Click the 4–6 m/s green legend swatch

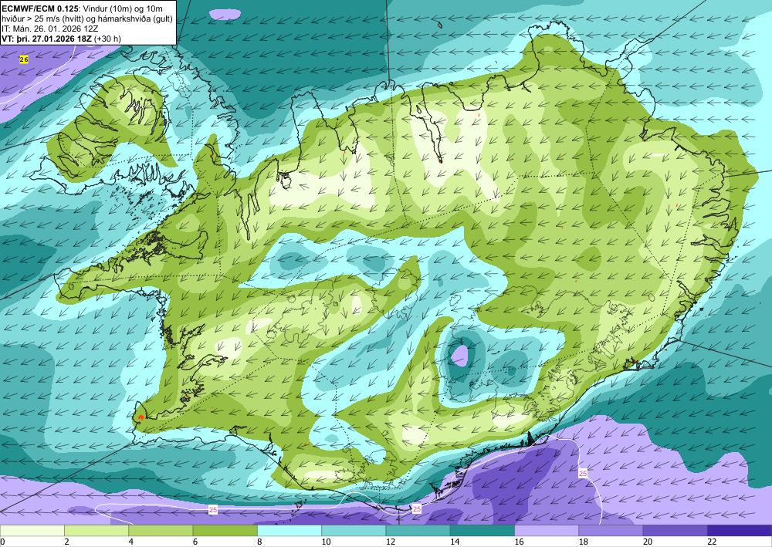pos(161,531)
